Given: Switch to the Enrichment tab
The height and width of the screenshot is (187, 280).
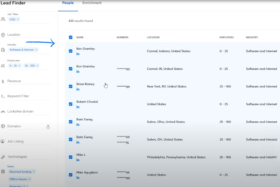Looking at the screenshot, I should click(x=92, y=3).
